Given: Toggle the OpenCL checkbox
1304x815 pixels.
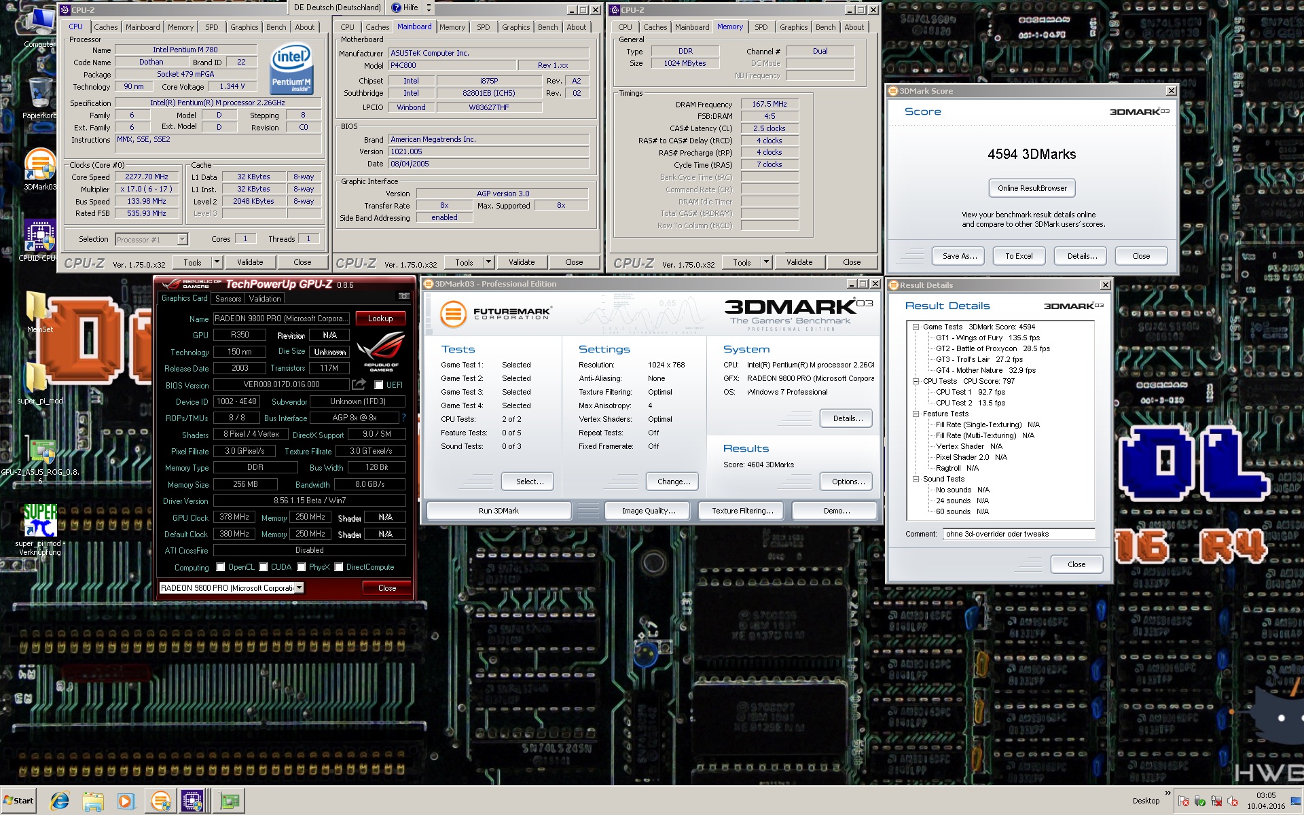Looking at the screenshot, I should click(220, 567).
